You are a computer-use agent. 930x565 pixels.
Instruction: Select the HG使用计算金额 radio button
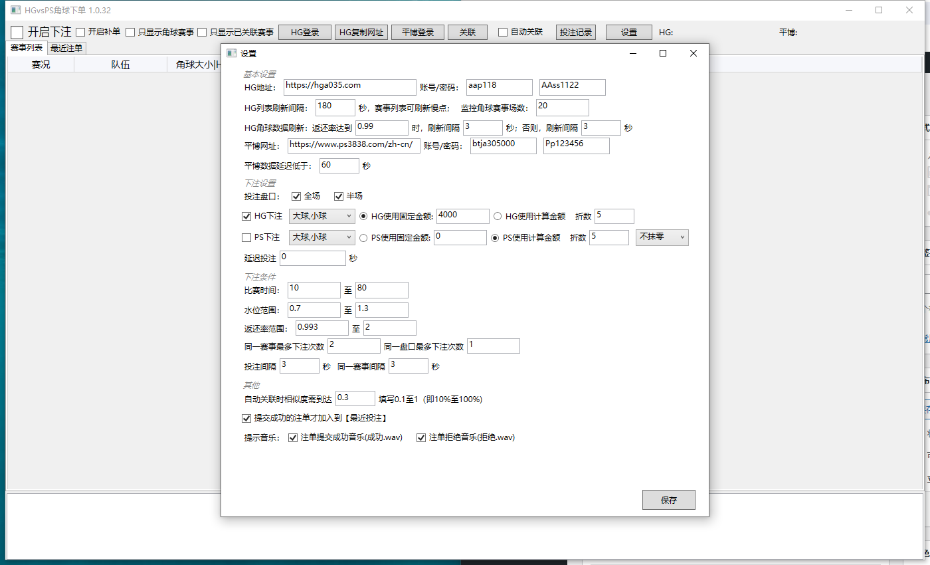tap(498, 216)
